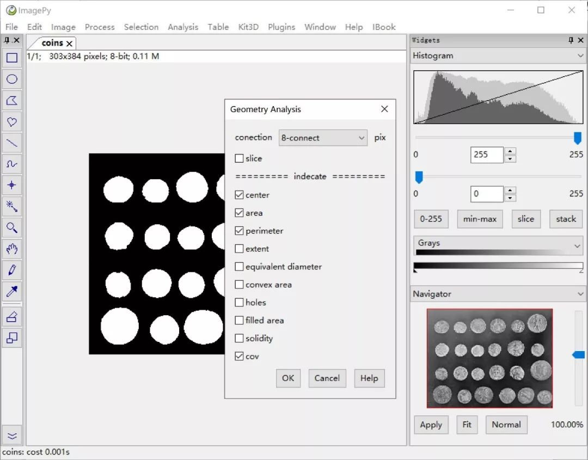Pick the polygon selection tool

click(x=12, y=100)
